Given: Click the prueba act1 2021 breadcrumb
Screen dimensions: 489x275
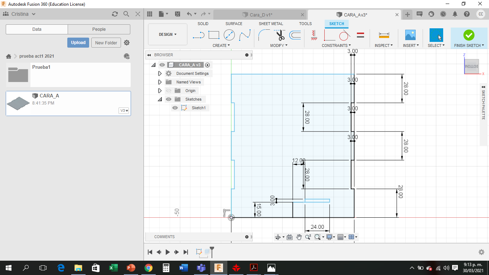Looking at the screenshot, I should [37, 56].
